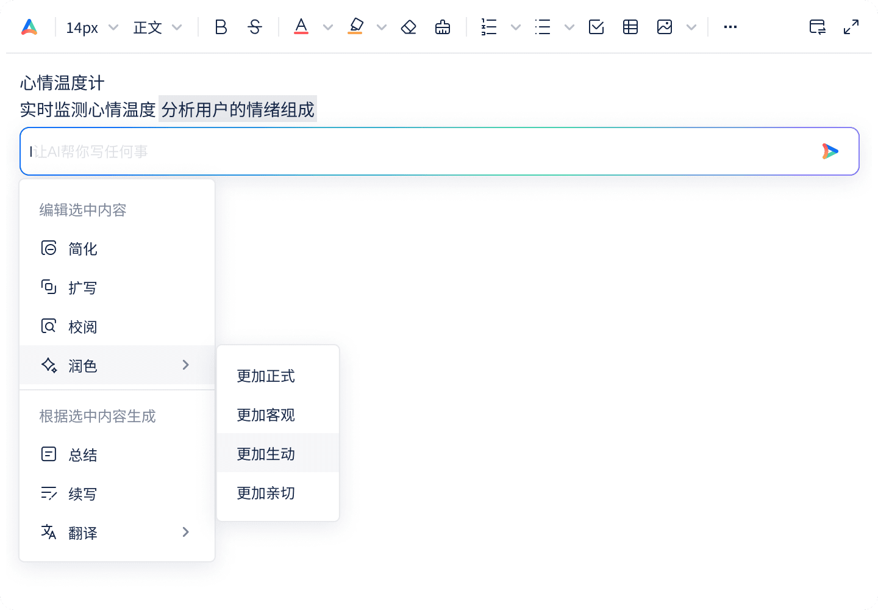
Task: Insert a checkbox task list
Action: point(596,27)
